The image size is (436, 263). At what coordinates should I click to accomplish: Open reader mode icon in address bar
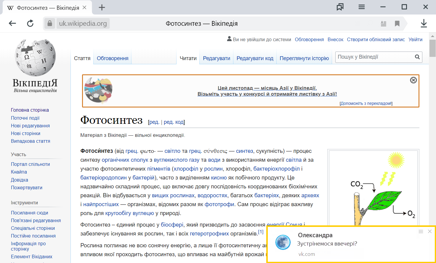click(383, 24)
